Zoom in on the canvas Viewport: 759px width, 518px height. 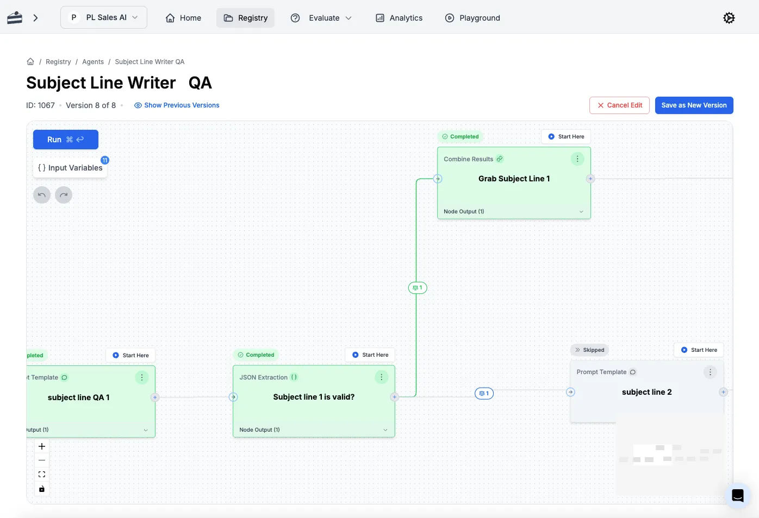(x=42, y=446)
